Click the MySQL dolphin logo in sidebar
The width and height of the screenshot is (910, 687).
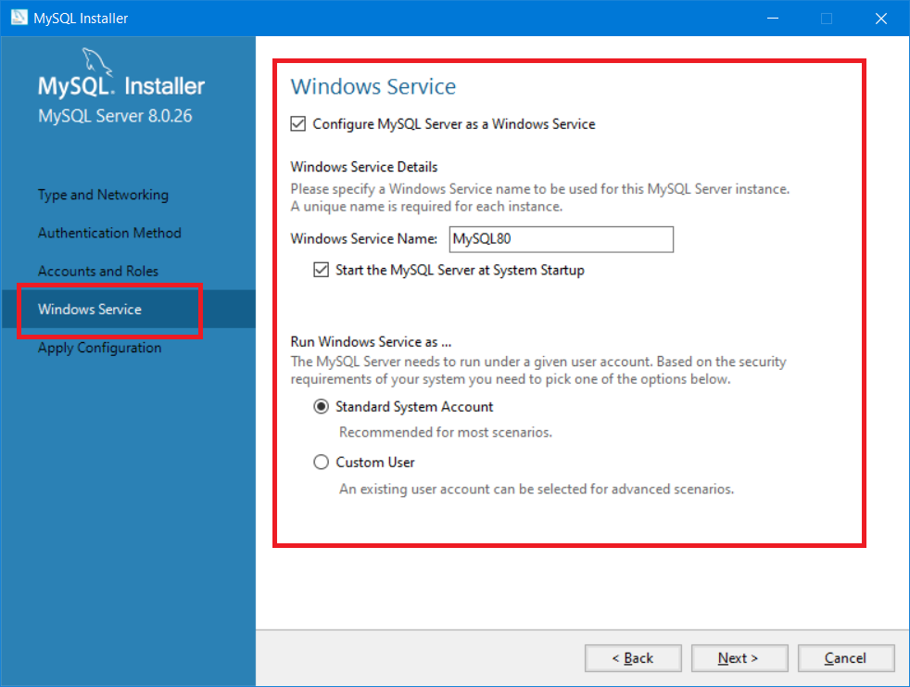pyautogui.click(x=97, y=61)
